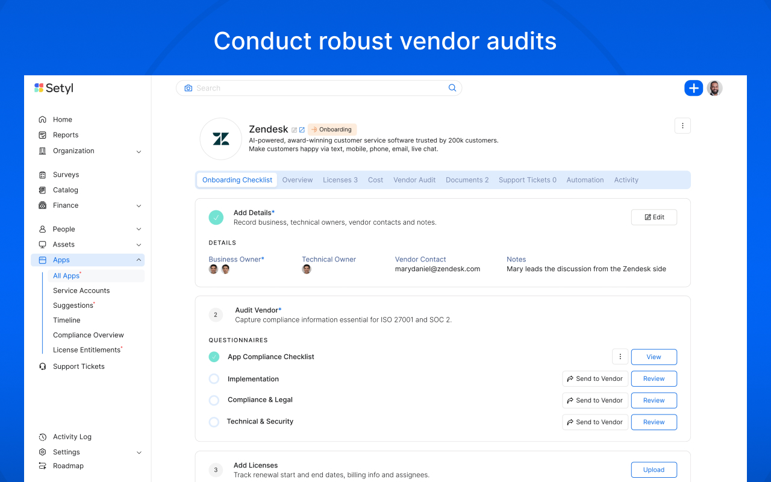Click first Business Owner avatar

213,269
